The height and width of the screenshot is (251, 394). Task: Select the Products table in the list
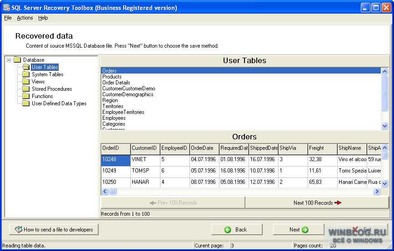point(241,77)
